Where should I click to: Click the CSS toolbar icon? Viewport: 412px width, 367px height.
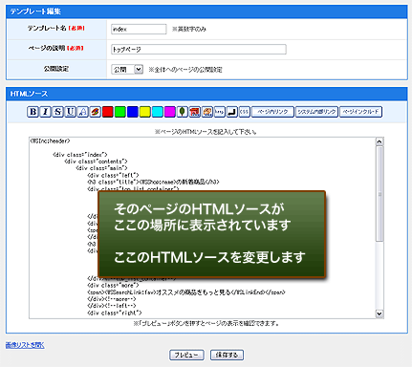click(244, 112)
